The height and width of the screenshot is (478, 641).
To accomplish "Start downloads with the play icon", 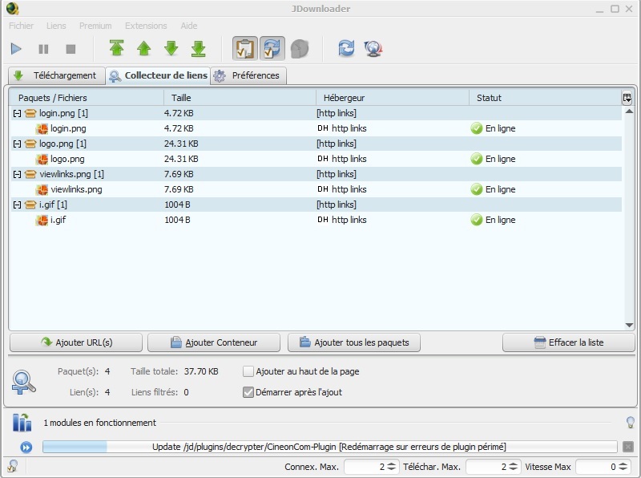I will (16, 49).
